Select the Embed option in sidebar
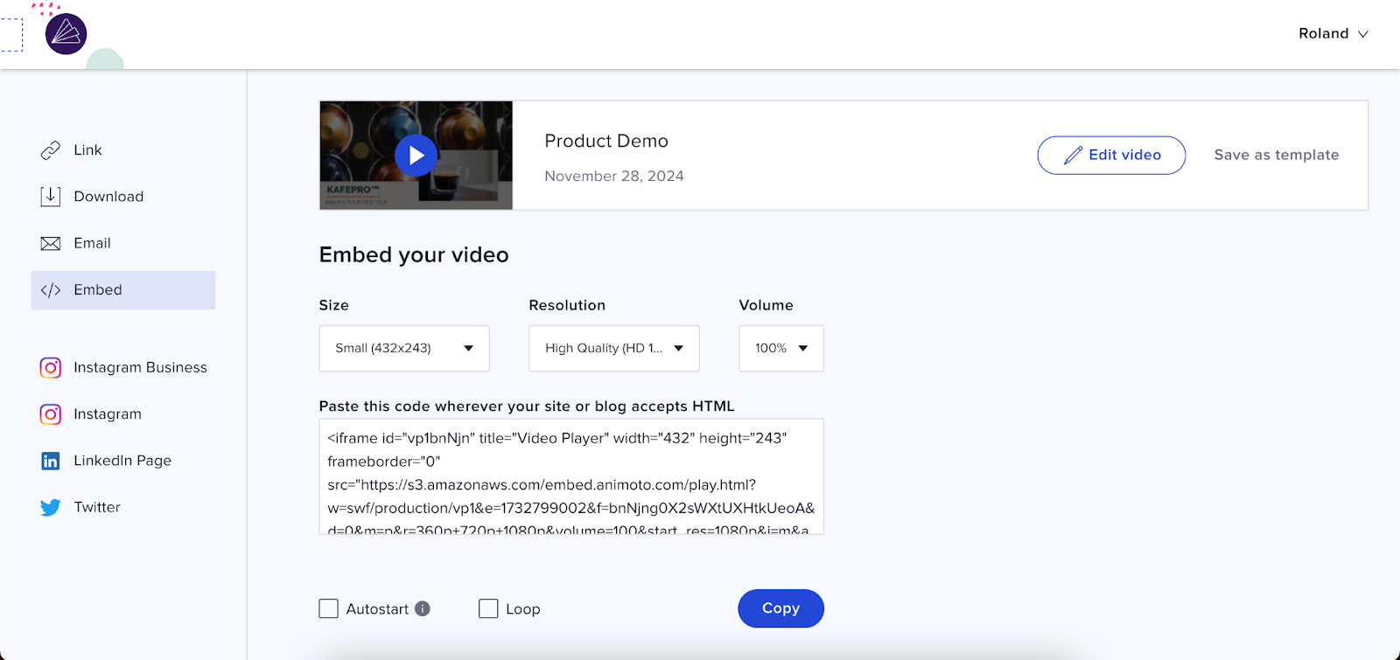Image resolution: width=1400 pixels, height=660 pixels. click(x=123, y=290)
